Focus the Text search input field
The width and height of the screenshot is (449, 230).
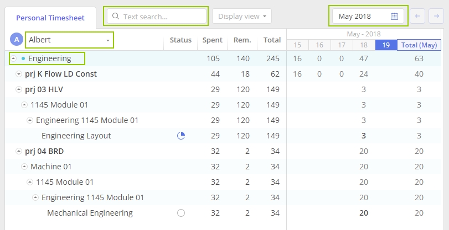[157, 16]
